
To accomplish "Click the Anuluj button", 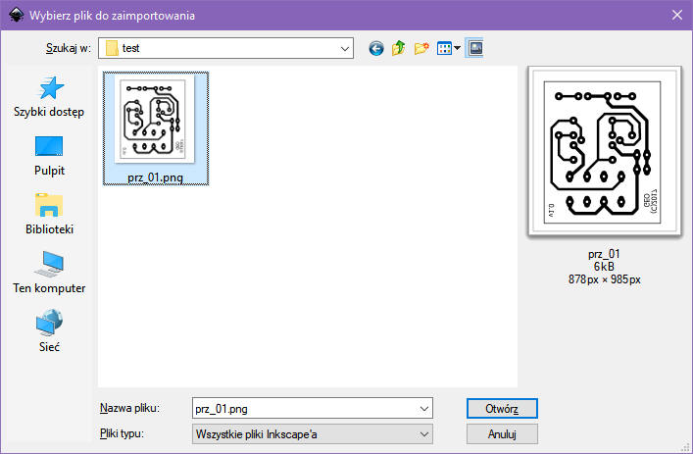I will (500, 433).
